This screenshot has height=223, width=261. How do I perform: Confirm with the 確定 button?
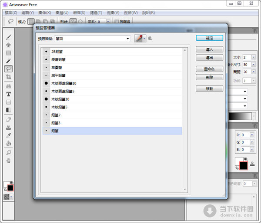click(209, 38)
